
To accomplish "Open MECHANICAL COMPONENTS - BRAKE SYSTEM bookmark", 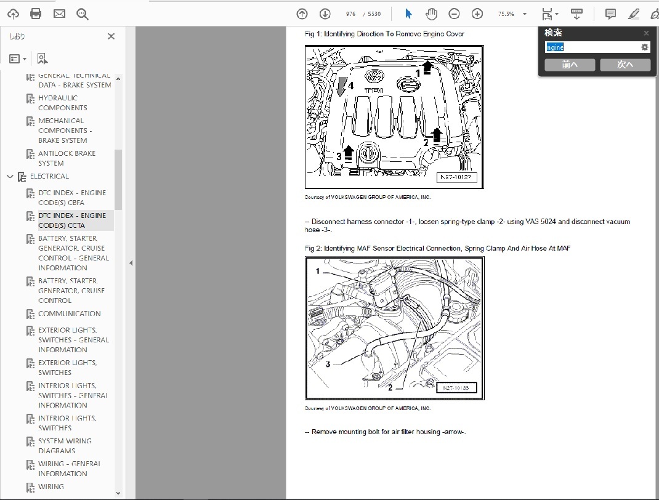I will [65, 131].
